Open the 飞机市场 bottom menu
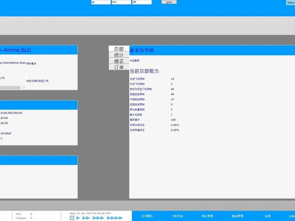 click(x=177, y=216)
